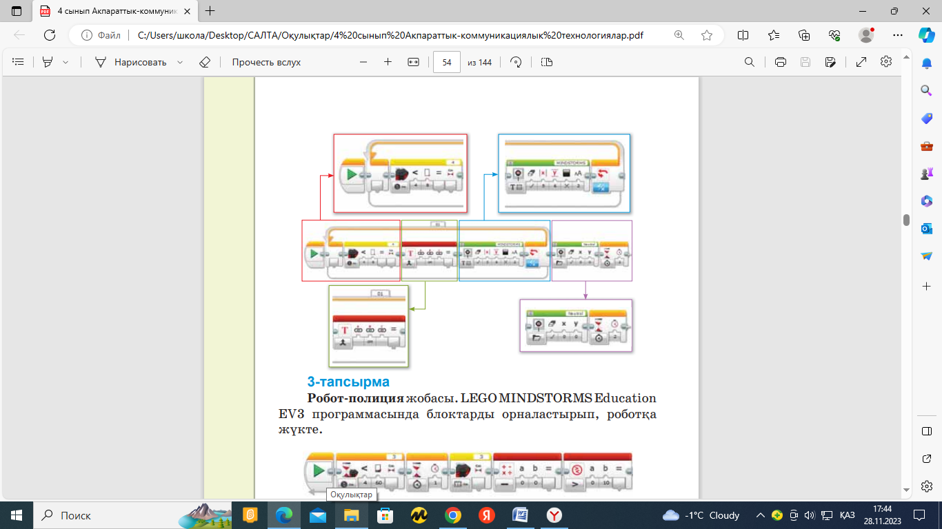Choose the Нарисовать draw tool
This screenshot has width=942, height=529.
coord(131,62)
